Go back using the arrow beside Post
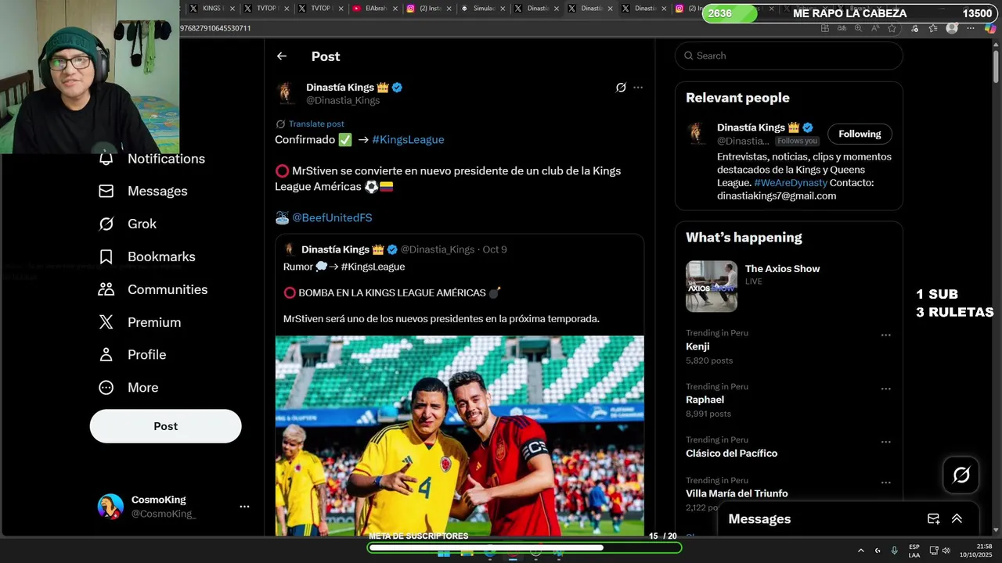 click(x=282, y=56)
